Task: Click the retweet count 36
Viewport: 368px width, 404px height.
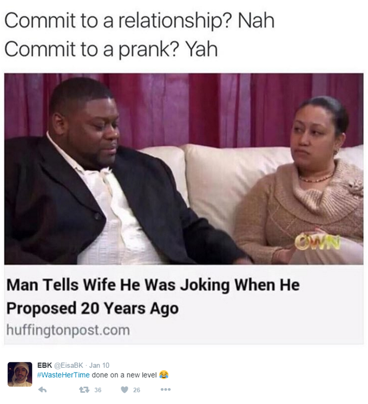Action: [x=97, y=390]
